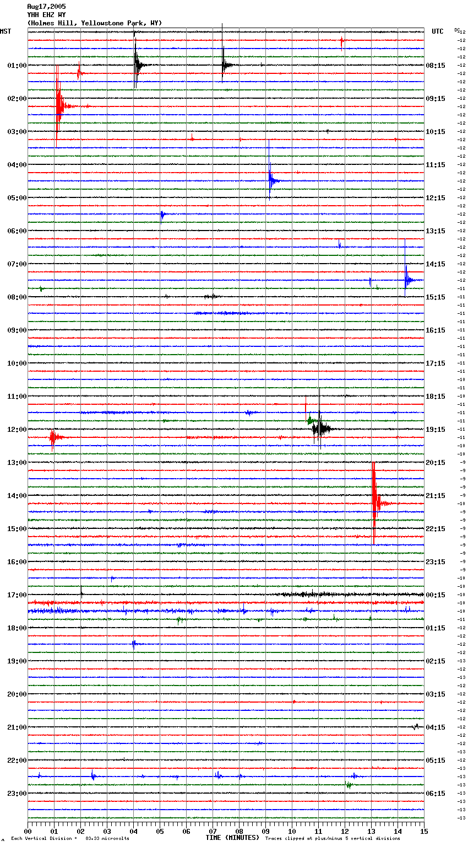Viewport: 468px width, 846px height.
Task: Click minute 10 on the bottom axis
Action: [x=292, y=832]
